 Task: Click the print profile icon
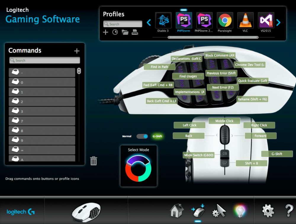coord(135,32)
